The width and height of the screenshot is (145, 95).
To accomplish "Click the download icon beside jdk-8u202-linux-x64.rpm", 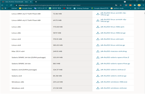I will (98, 39).
